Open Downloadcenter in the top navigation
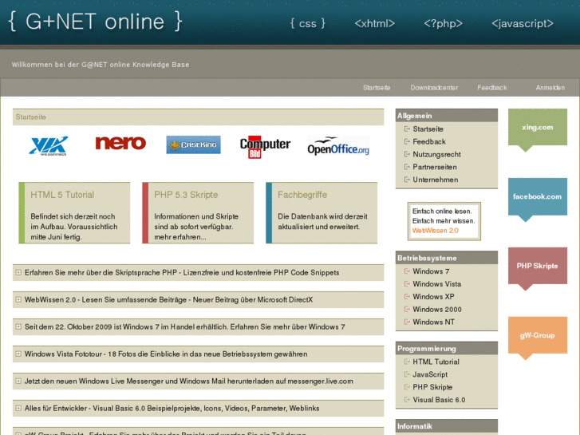 point(434,88)
